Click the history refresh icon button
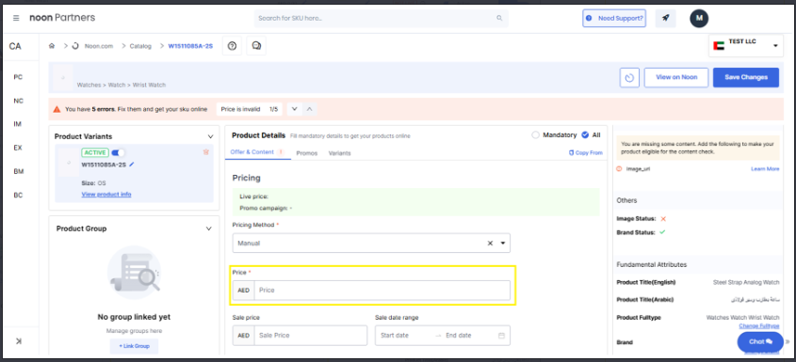Image resolution: width=796 pixels, height=362 pixels. coord(629,77)
